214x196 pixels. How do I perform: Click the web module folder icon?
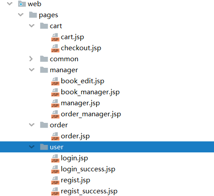click(x=22, y=4)
